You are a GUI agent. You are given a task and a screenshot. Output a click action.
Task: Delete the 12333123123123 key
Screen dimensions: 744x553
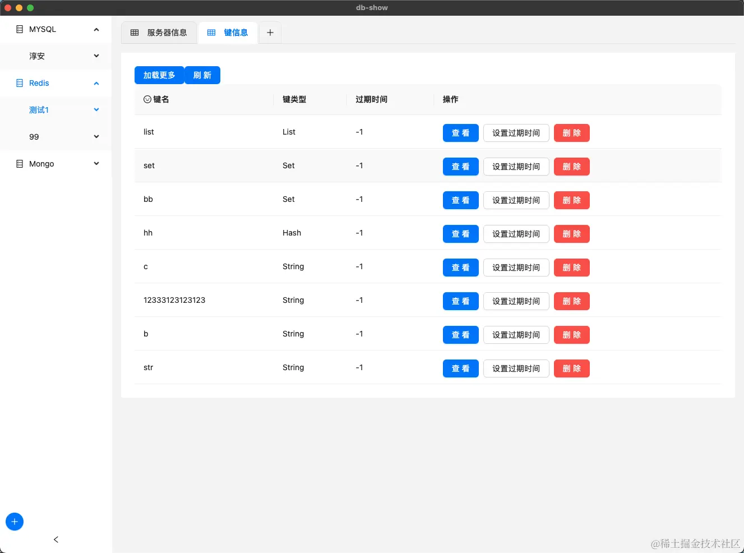click(x=572, y=301)
